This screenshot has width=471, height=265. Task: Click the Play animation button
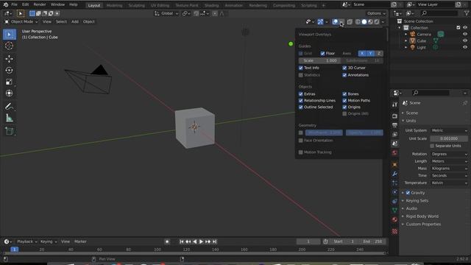[201, 241]
